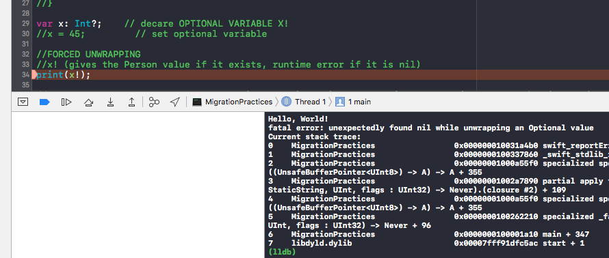This screenshot has width=609, height=258.
Task: Hide the debug area with the disclosure icon
Action: 23,102
